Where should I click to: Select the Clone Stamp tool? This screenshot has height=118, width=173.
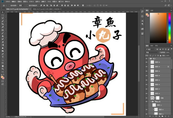tap(3, 36)
